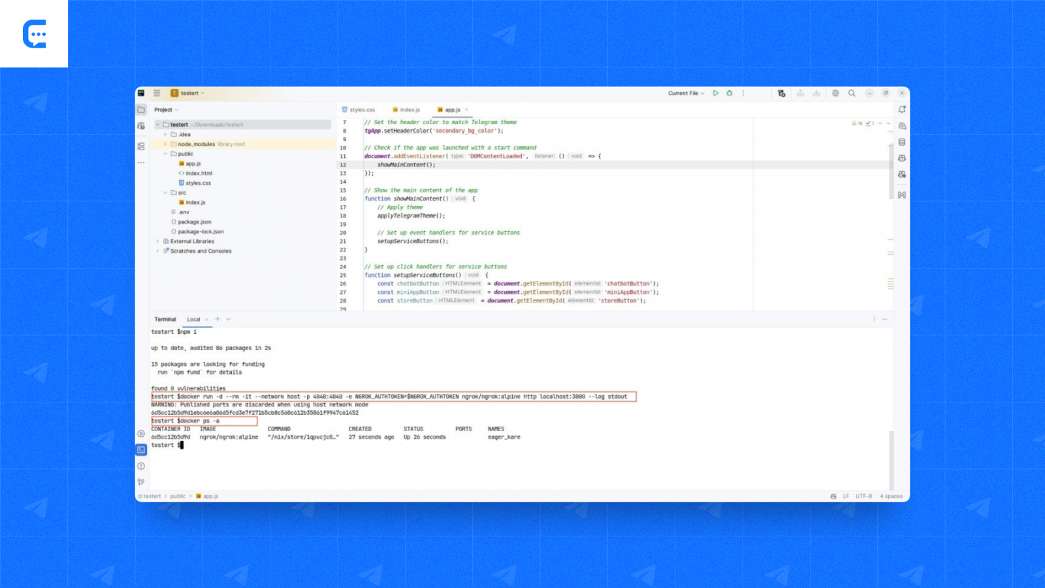Click the UTF-8 encoding in status bar
1045x588 pixels.
(863, 497)
